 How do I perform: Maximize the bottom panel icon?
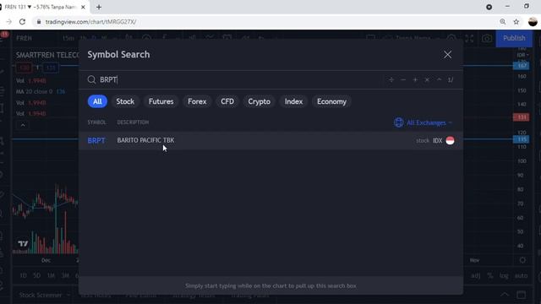522,295
